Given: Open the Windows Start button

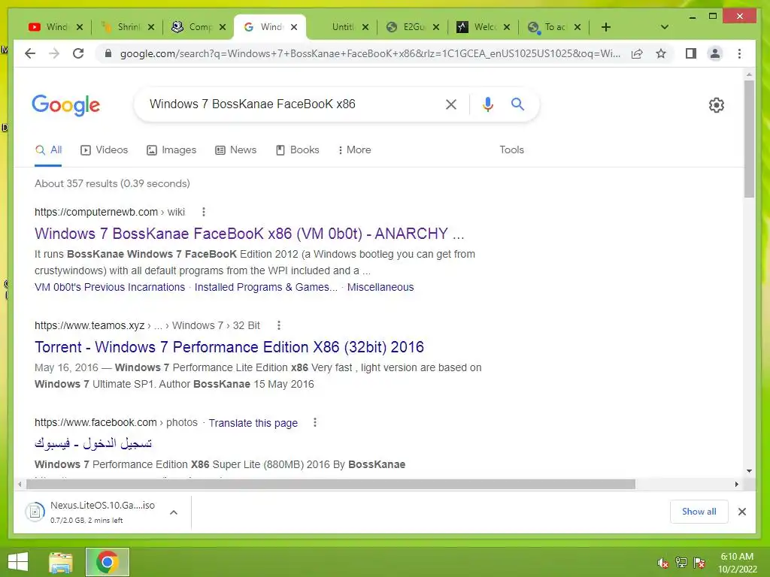Looking at the screenshot, I should 18,562.
